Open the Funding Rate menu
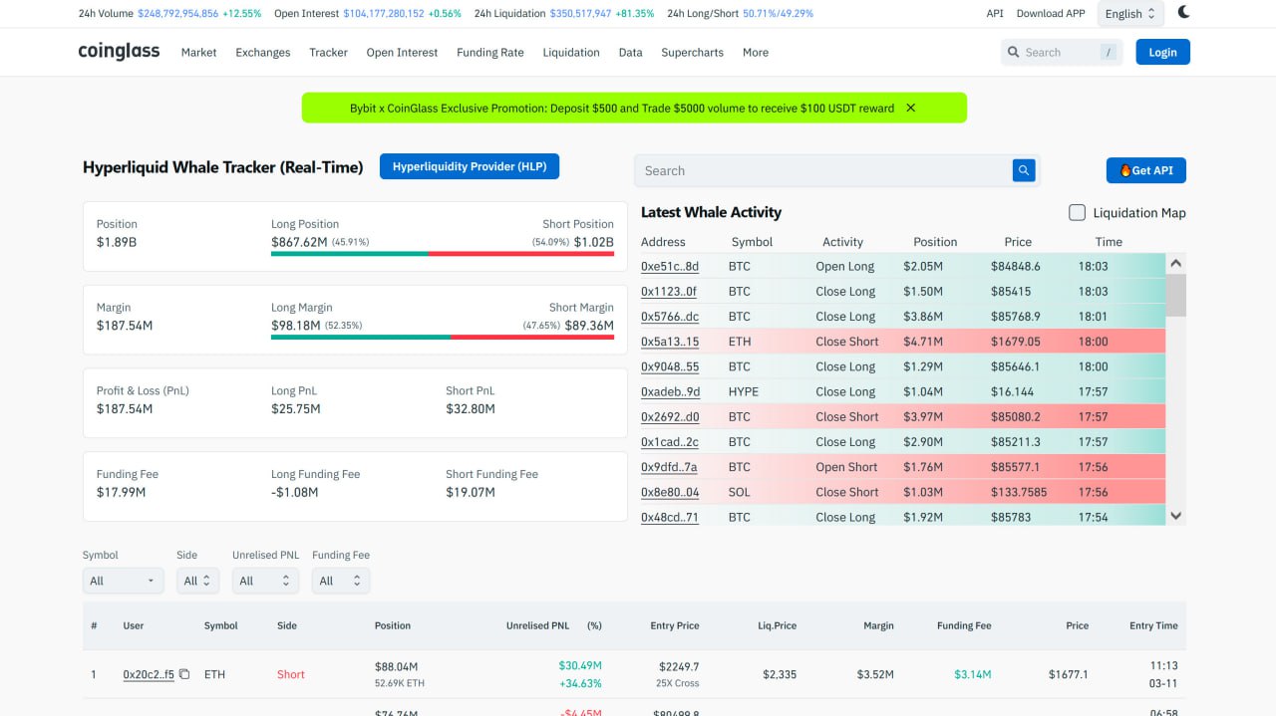Image resolution: width=1276 pixels, height=716 pixels. (x=490, y=52)
